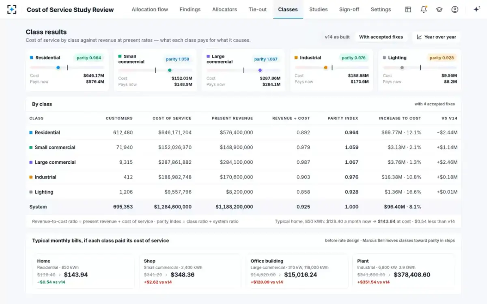Click the purple Large commercial swatch in the table

(31, 162)
